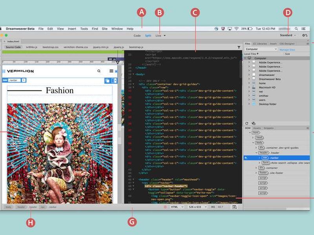Switch to the CC Libraries tab
The width and height of the screenshot is (314, 235).
tap(260, 43)
